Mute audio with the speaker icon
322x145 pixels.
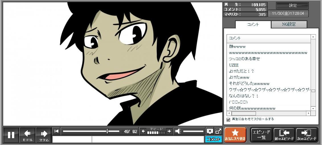[178, 131]
